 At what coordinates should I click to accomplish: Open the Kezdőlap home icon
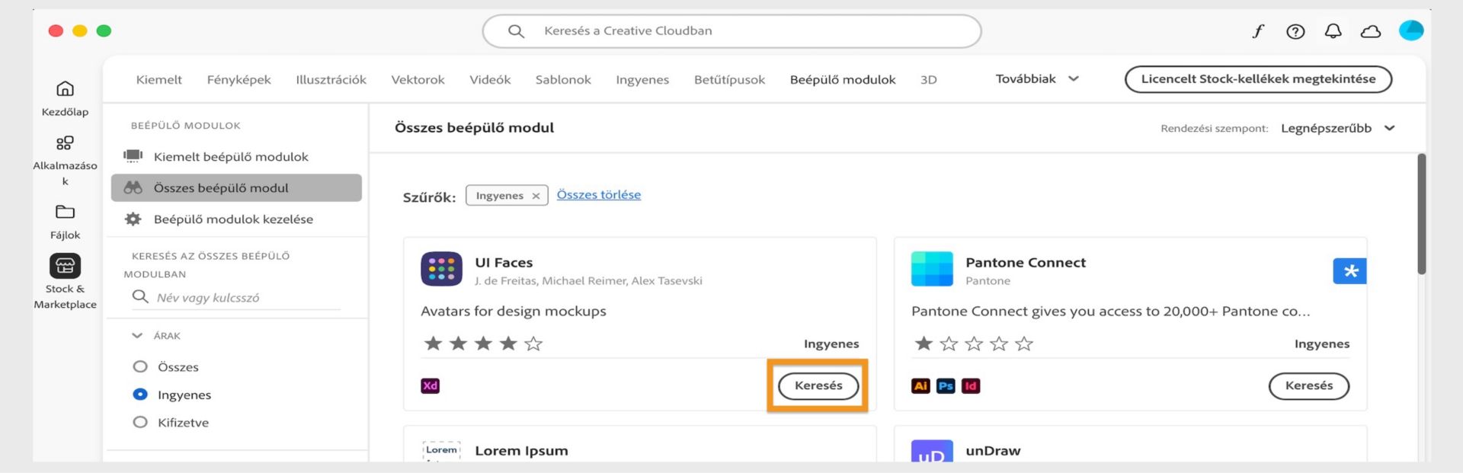point(65,89)
